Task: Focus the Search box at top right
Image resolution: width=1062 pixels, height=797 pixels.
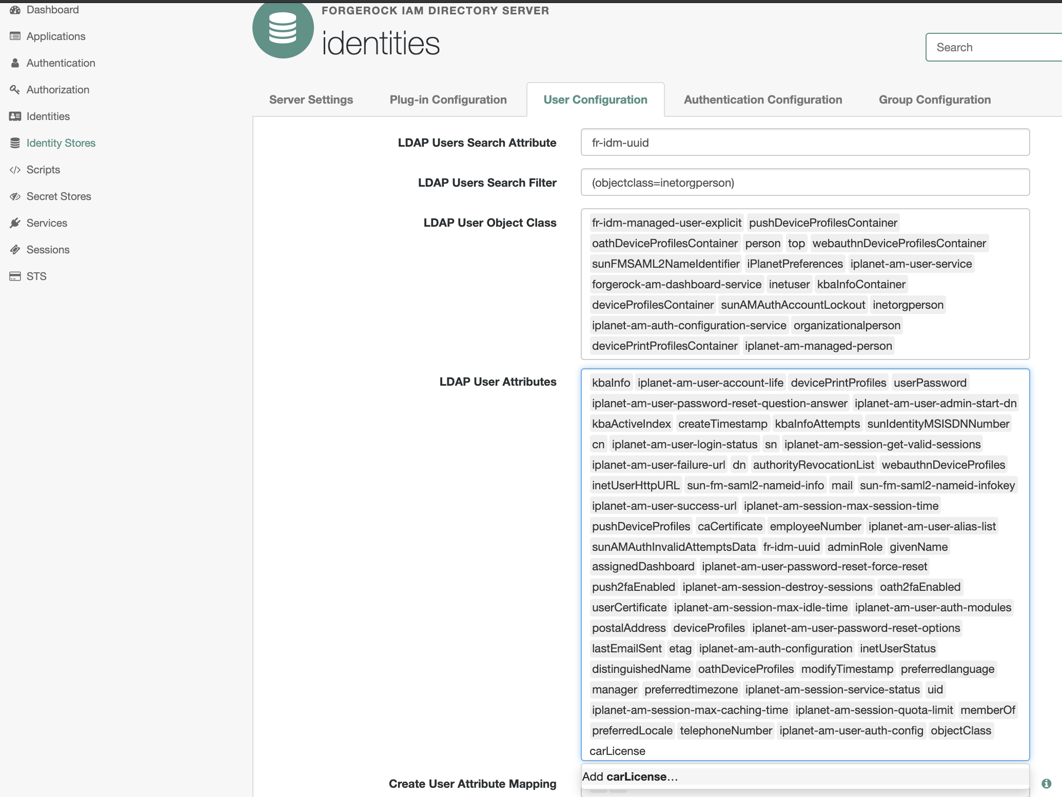Action: pyautogui.click(x=993, y=47)
